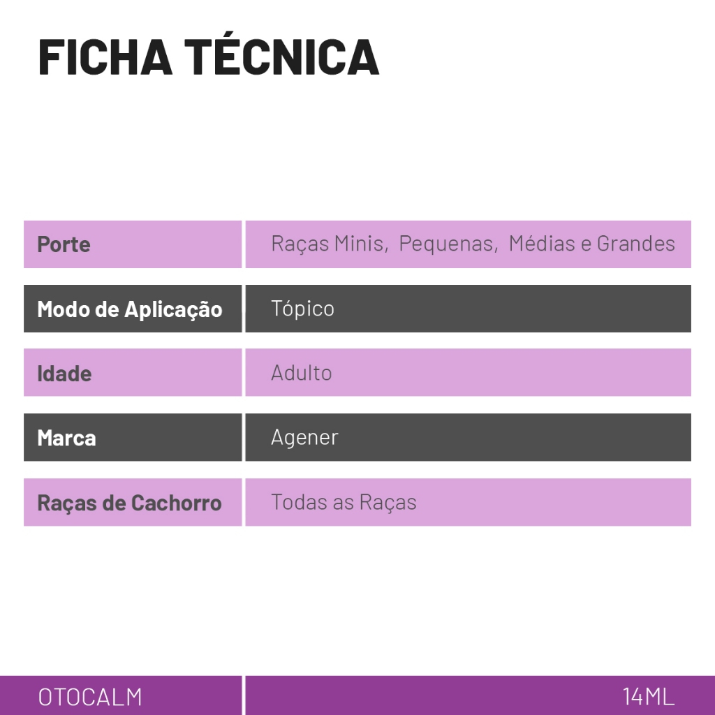Select the Porte row label
The height and width of the screenshot is (715, 715).
[64, 245]
